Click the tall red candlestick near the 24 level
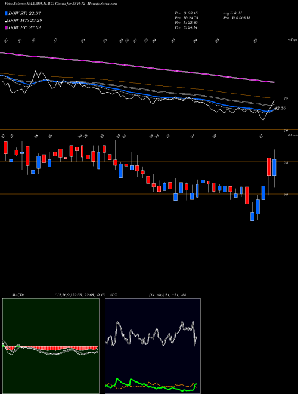This screenshot has height=394, width=298. 269,167
